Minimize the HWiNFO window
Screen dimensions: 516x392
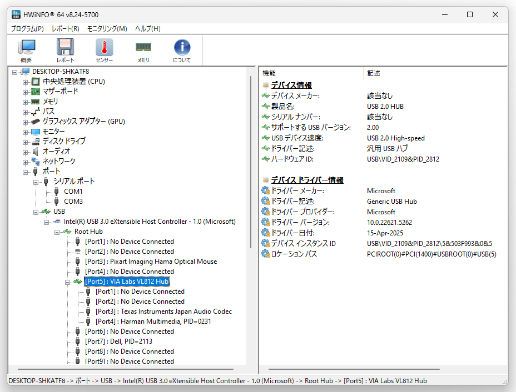point(445,14)
